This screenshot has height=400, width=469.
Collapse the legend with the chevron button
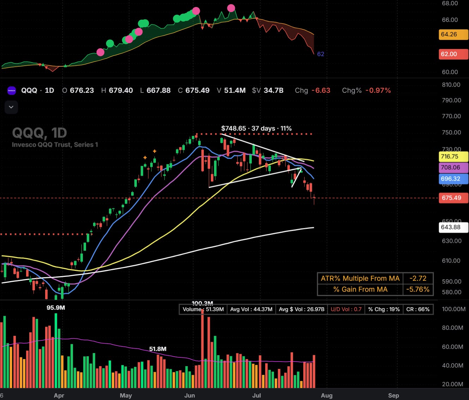pos(11,107)
